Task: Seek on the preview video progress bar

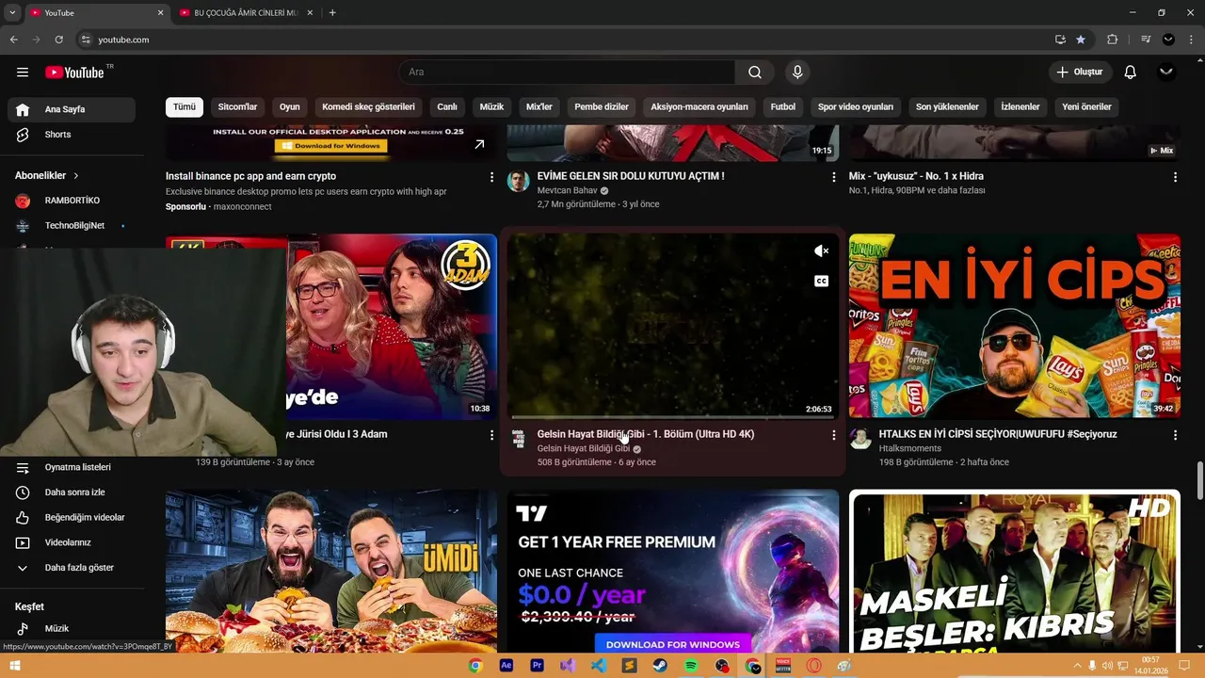Action: pos(673,416)
